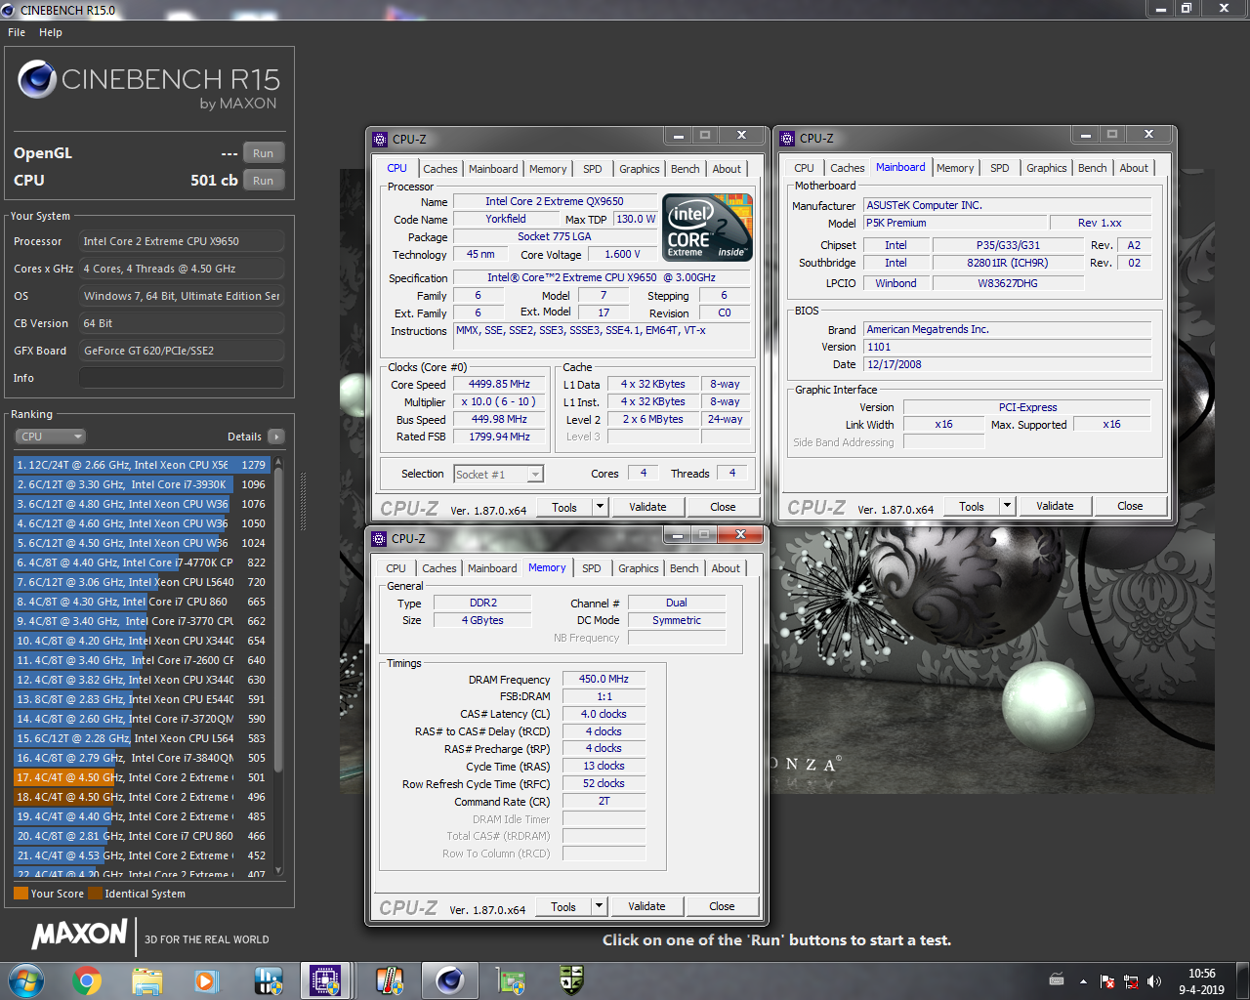Open Graphics tab in CPU-Z Mainboard window
1250x1000 pixels.
click(x=1047, y=168)
